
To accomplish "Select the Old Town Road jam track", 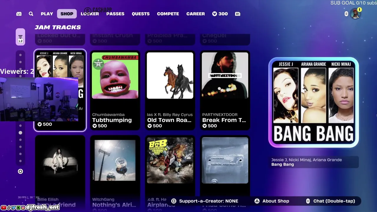I will tap(170, 90).
